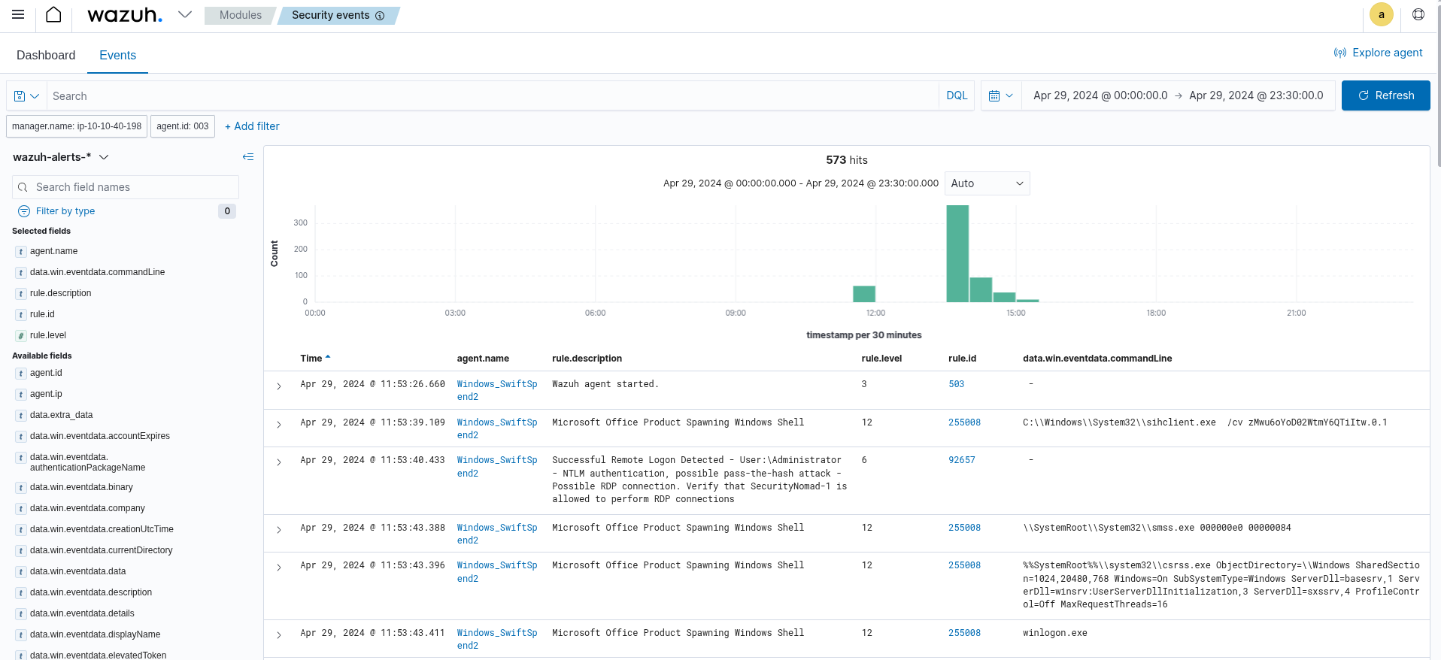Toggle the DQL query language switch
The image size is (1441, 660).
(x=957, y=96)
